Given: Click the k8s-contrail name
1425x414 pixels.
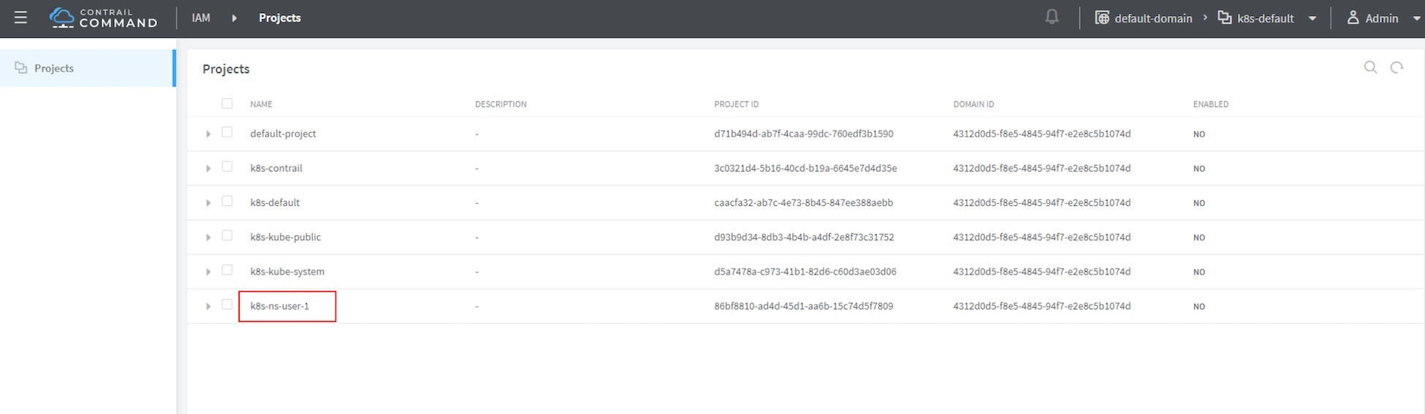Looking at the screenshot, I should (x=276, y=168).
